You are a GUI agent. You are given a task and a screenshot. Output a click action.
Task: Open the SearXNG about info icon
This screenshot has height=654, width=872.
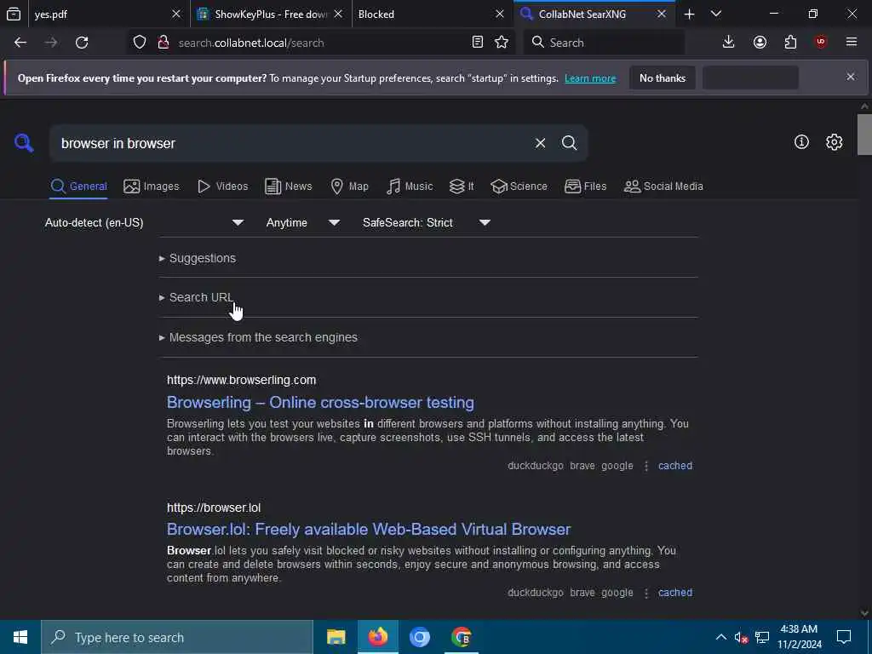(x=801, y=142)
